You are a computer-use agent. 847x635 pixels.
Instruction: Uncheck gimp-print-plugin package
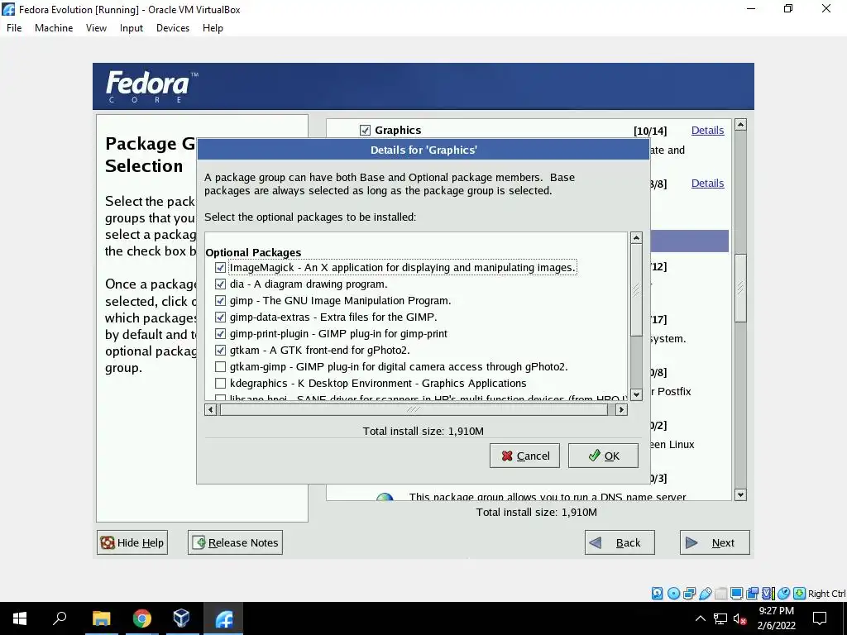coord(220,334)
